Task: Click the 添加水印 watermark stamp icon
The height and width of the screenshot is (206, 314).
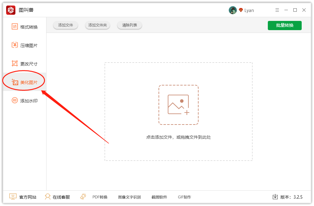Action: pos(15,101)
